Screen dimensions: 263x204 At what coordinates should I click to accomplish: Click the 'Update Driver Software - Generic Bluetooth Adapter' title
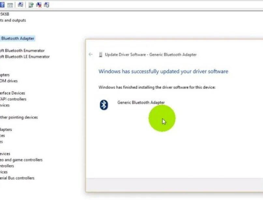click(x=151, y=55)
